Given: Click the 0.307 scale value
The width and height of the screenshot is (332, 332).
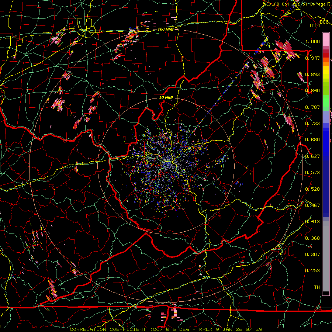Looking at the screenshot, I should coord(312,255).
